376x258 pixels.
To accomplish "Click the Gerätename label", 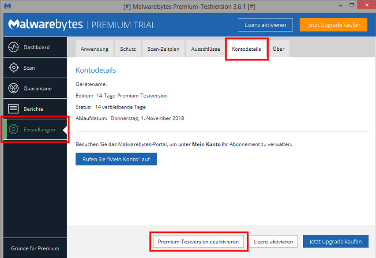I will pos(91,84).
